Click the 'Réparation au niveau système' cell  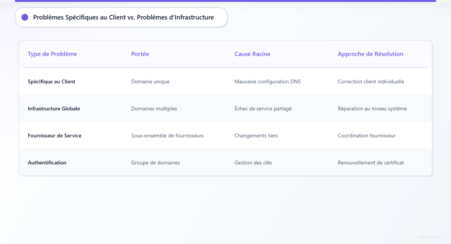pos(373,109)
